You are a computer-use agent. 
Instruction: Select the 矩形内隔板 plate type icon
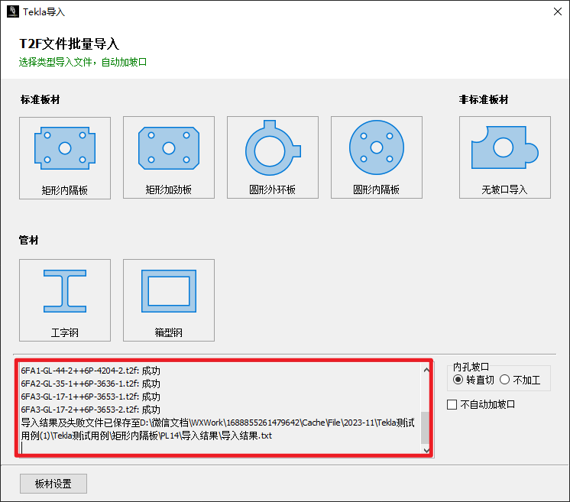point(65,157)
